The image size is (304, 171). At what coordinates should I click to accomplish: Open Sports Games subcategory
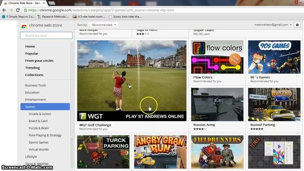tap(38, 142)
